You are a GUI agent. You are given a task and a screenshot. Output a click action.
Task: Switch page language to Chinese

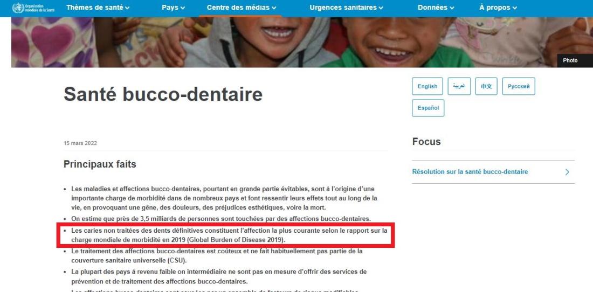(486, 86)
